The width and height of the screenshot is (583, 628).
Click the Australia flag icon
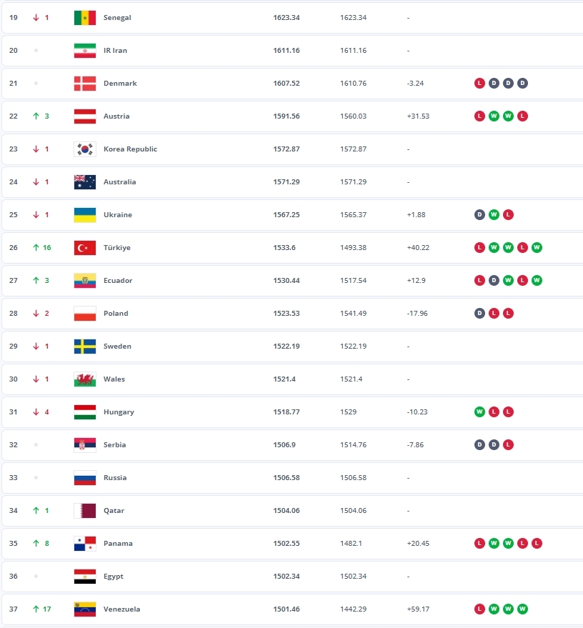pyautogui.click(x=85, y=182)
